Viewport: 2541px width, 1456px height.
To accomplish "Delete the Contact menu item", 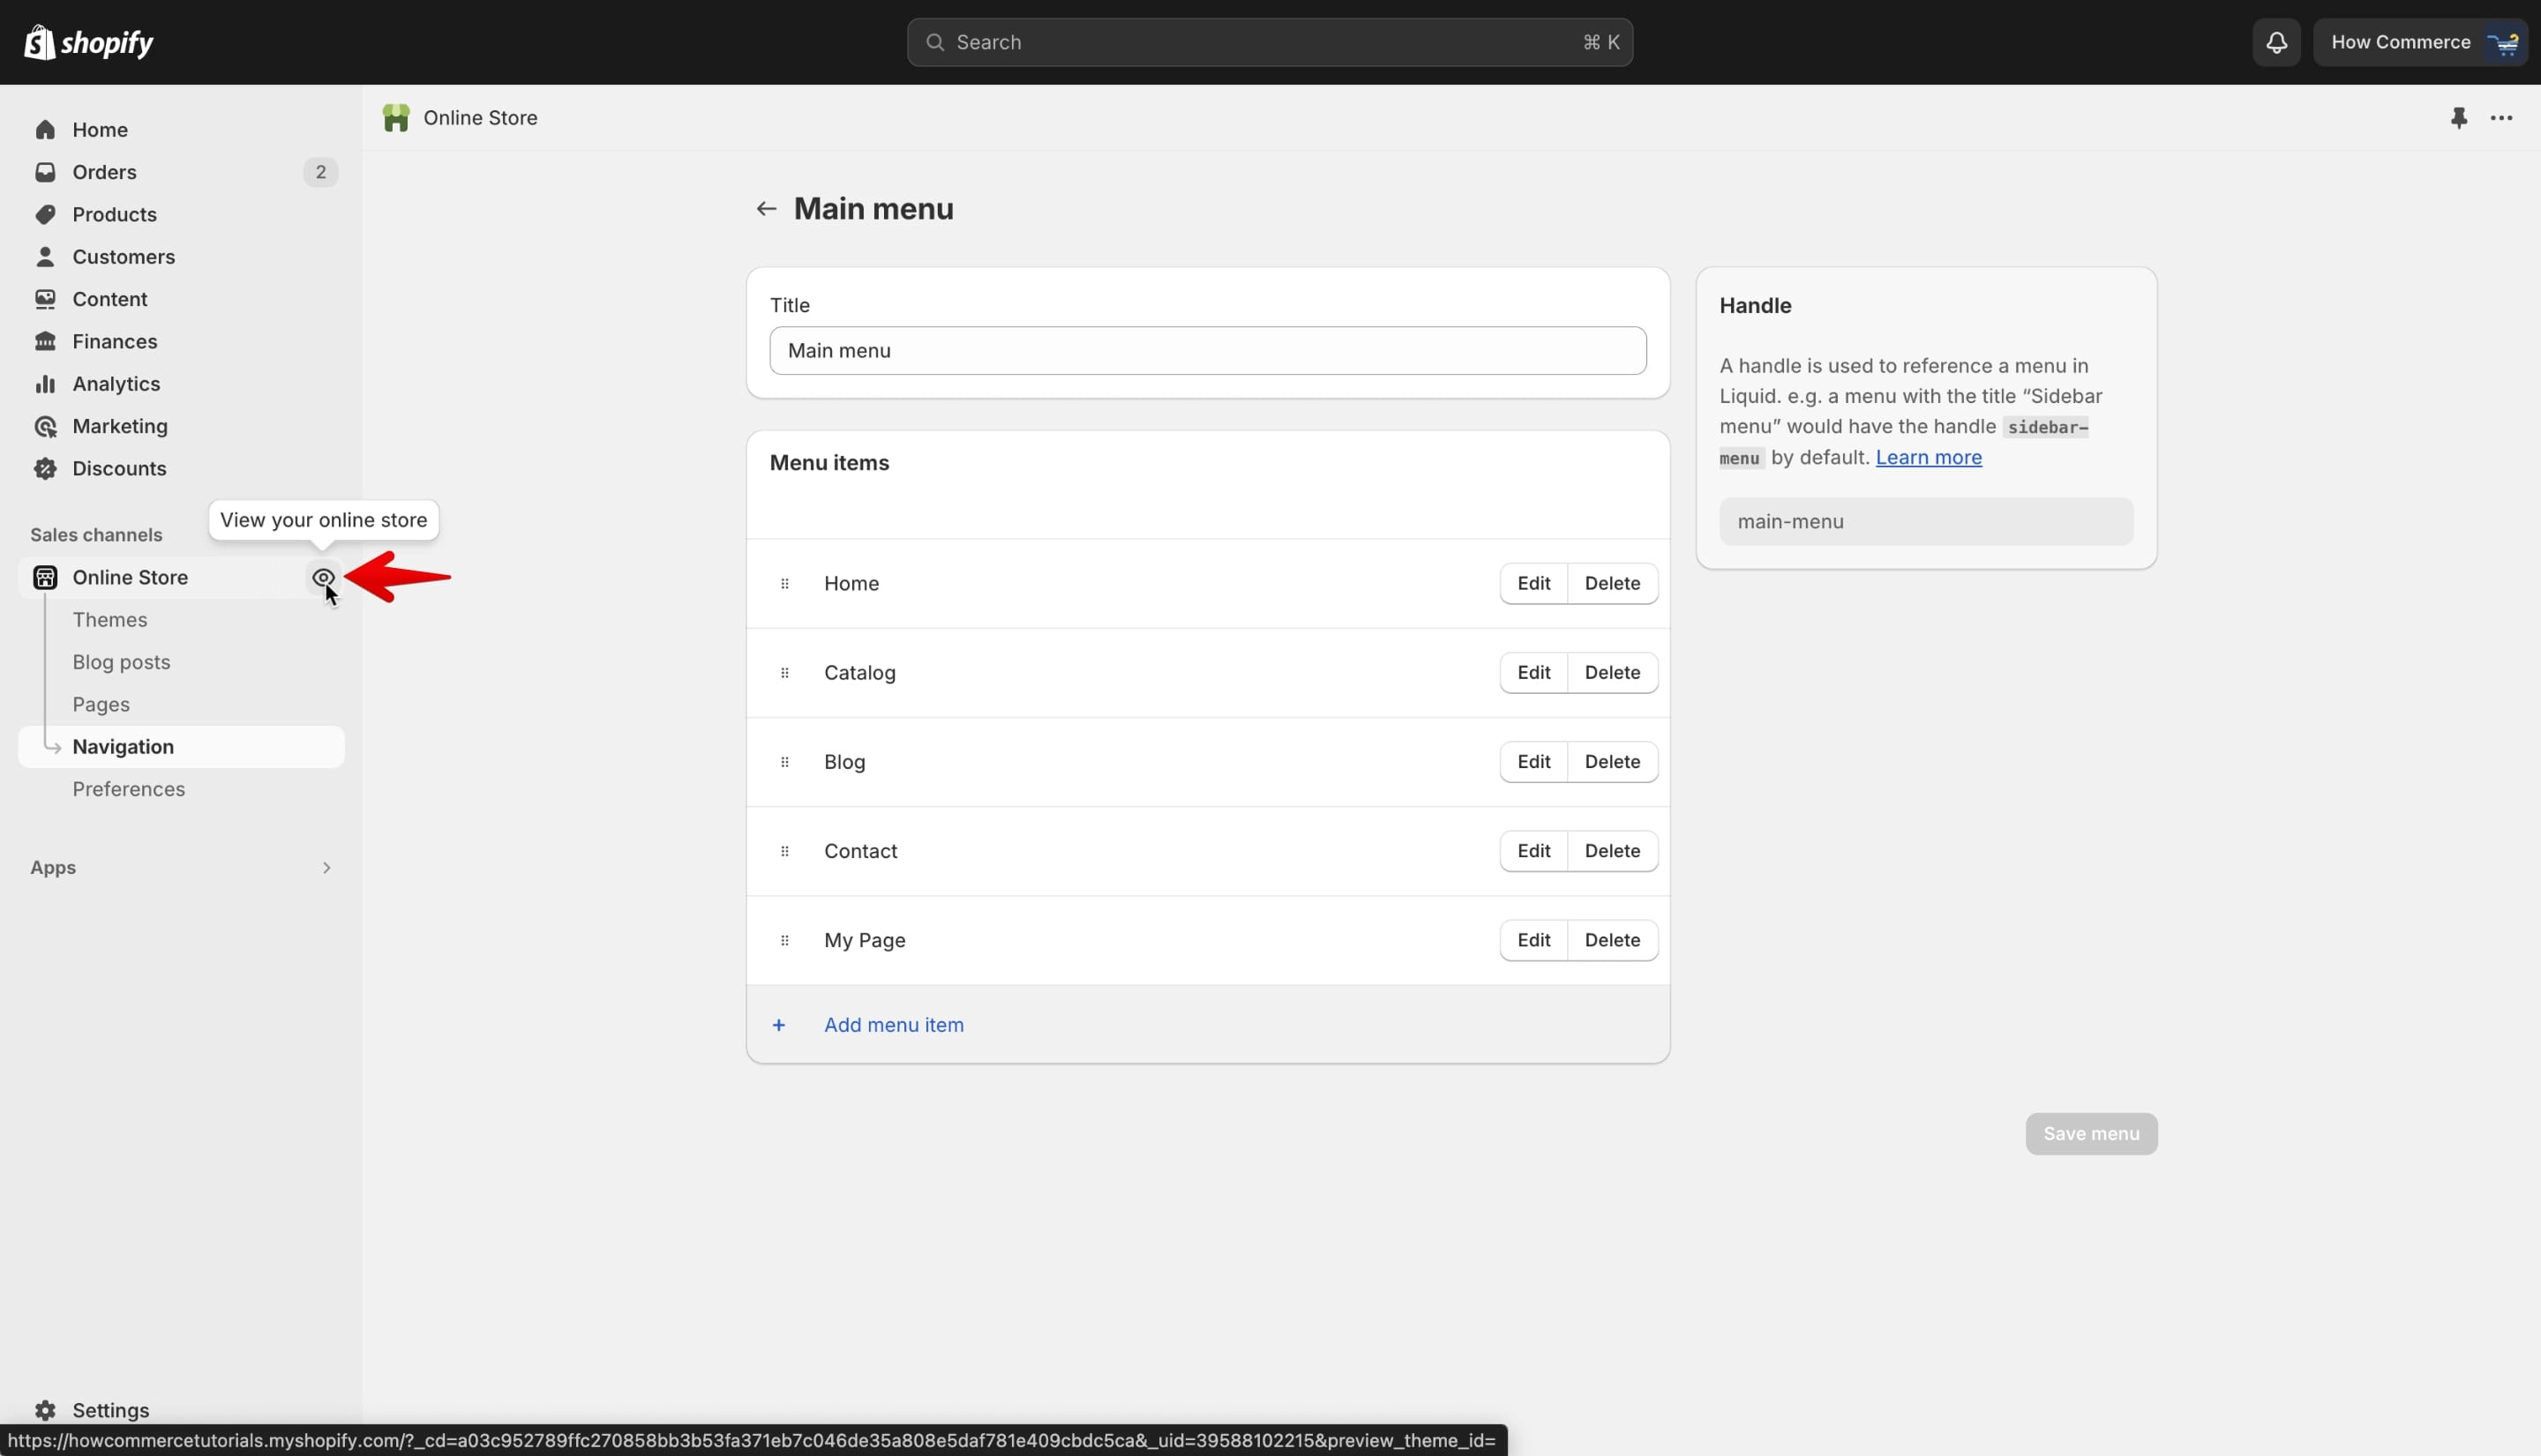I will (x=1613, y=851).
